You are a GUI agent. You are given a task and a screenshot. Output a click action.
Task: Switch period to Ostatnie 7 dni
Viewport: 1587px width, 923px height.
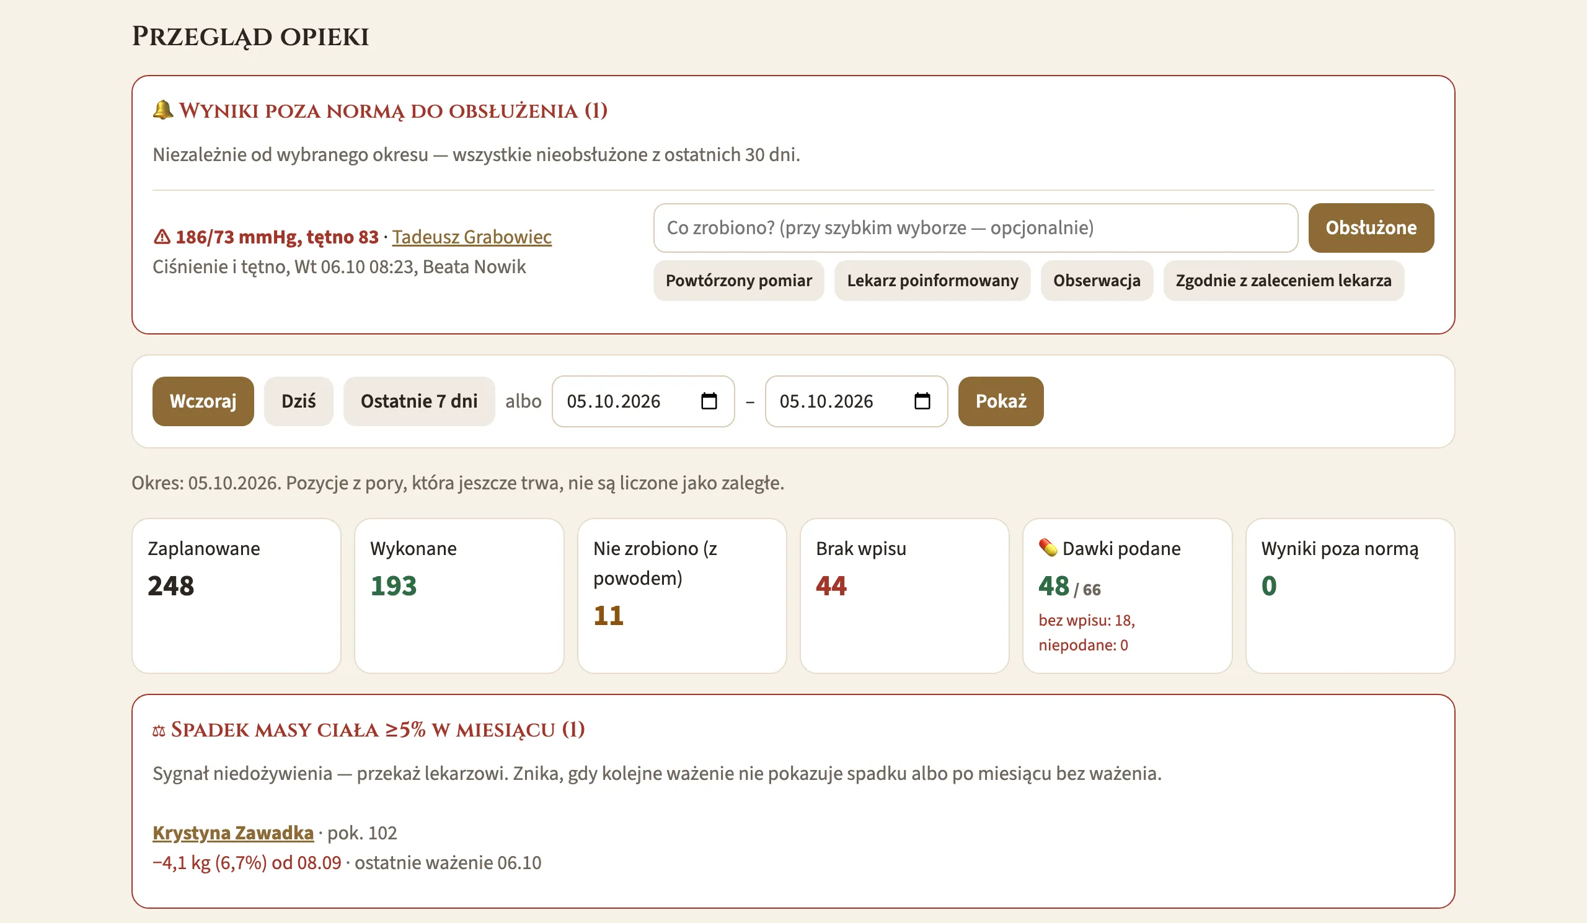[419, 401]
